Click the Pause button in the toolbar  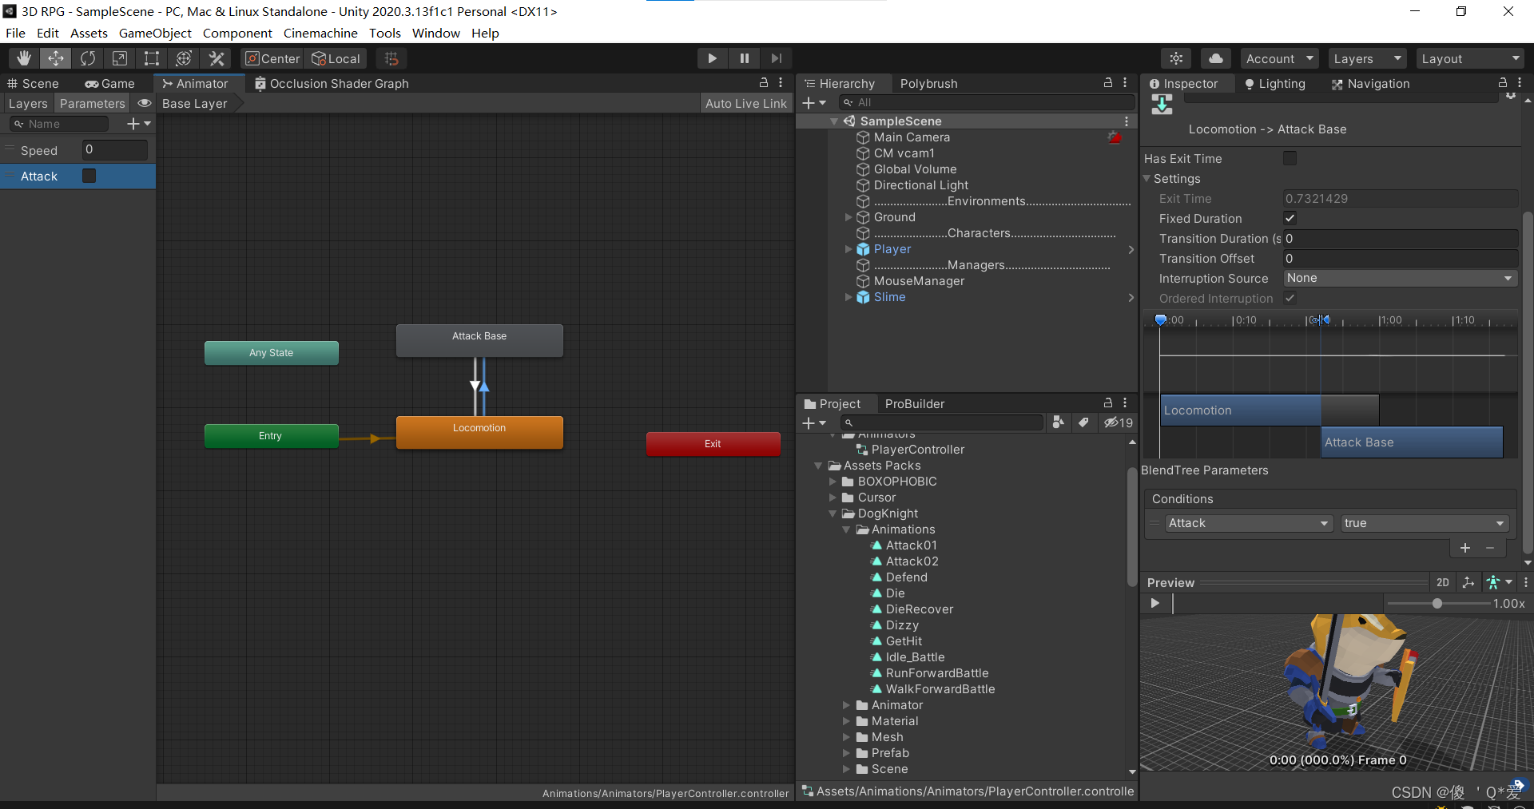pyautogui.click(x=744, y=58)
